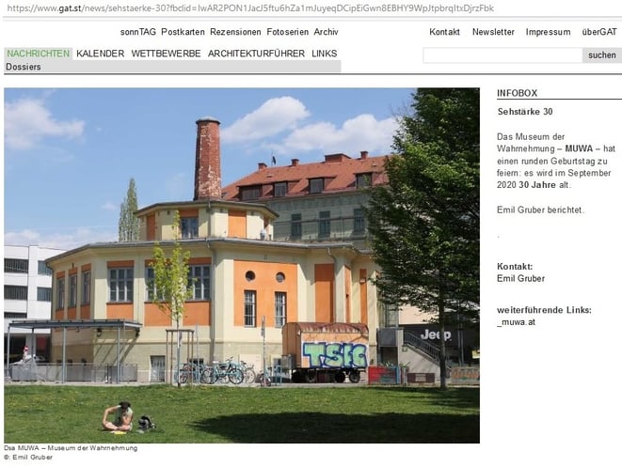Switch to the KALENDER tab

tap(101, 54)
